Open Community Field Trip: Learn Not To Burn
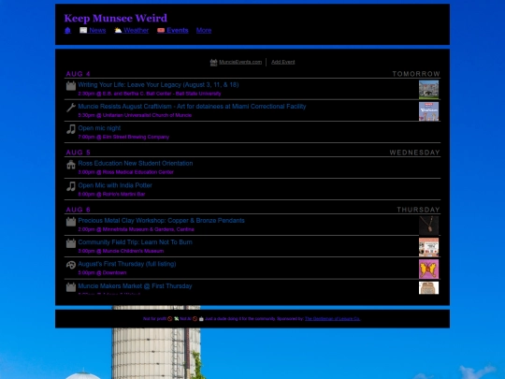Image resolution: width=505 pixels, height=379 pixels. point(135,242)
